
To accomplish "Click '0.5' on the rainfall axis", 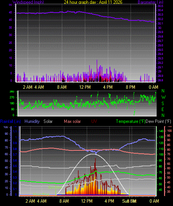I will [15, 166].
